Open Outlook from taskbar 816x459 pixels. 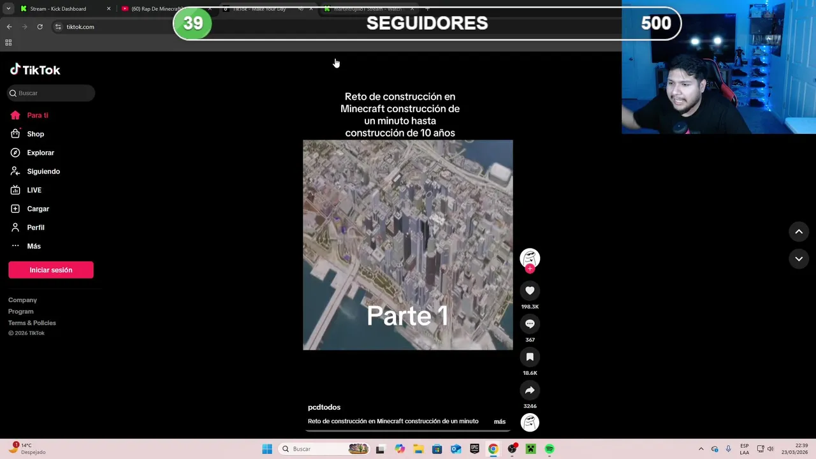(x=456, y=449)
